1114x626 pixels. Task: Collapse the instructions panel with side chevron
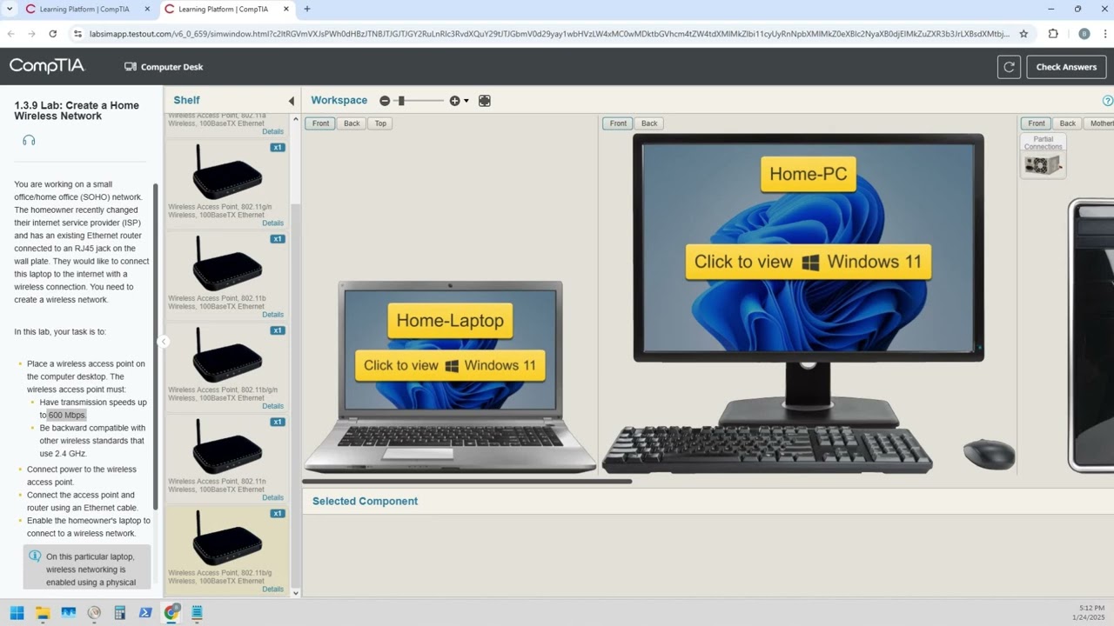coord(163,342)
